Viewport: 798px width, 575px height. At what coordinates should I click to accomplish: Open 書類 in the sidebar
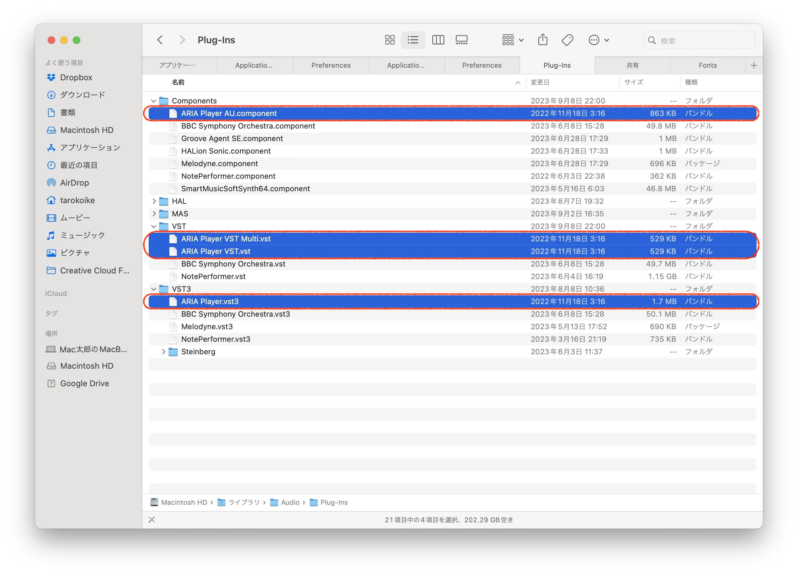coord(61,113)
